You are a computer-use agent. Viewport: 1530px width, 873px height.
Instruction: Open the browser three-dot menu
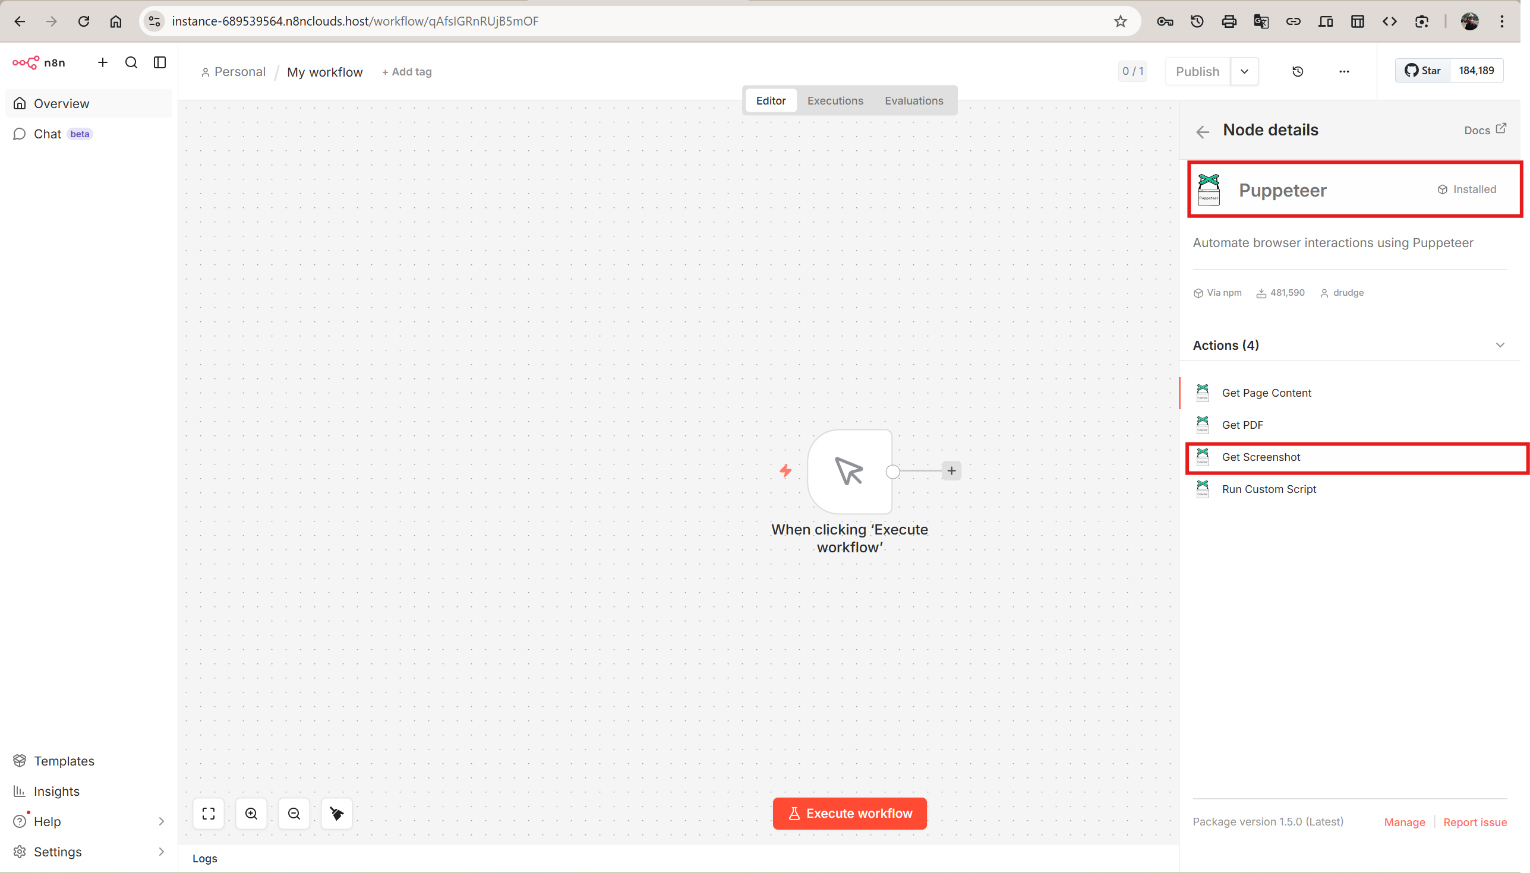click(1502, 21)
